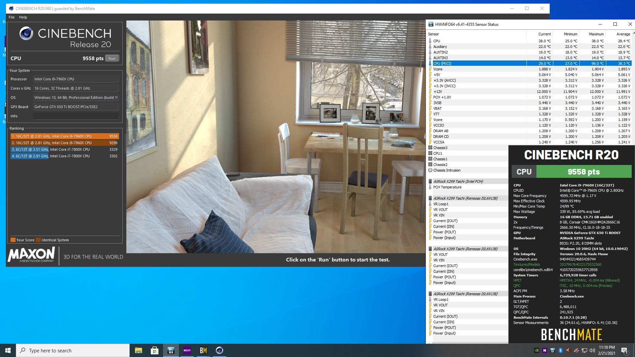Click the thermometer icon of the CPU sensor row

pyautogui.click(x=430, y=41)
